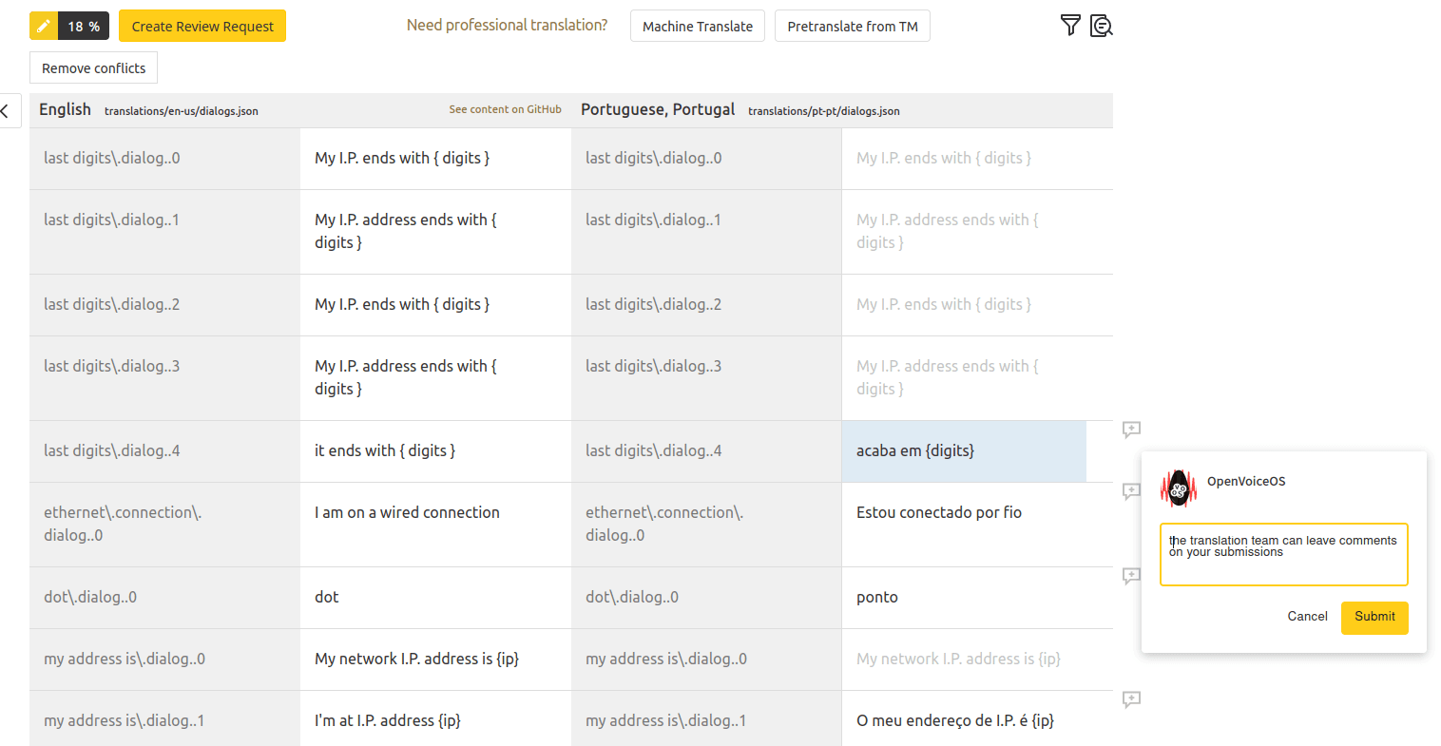Click the OpenVoiceOS avatar image

1179,488
